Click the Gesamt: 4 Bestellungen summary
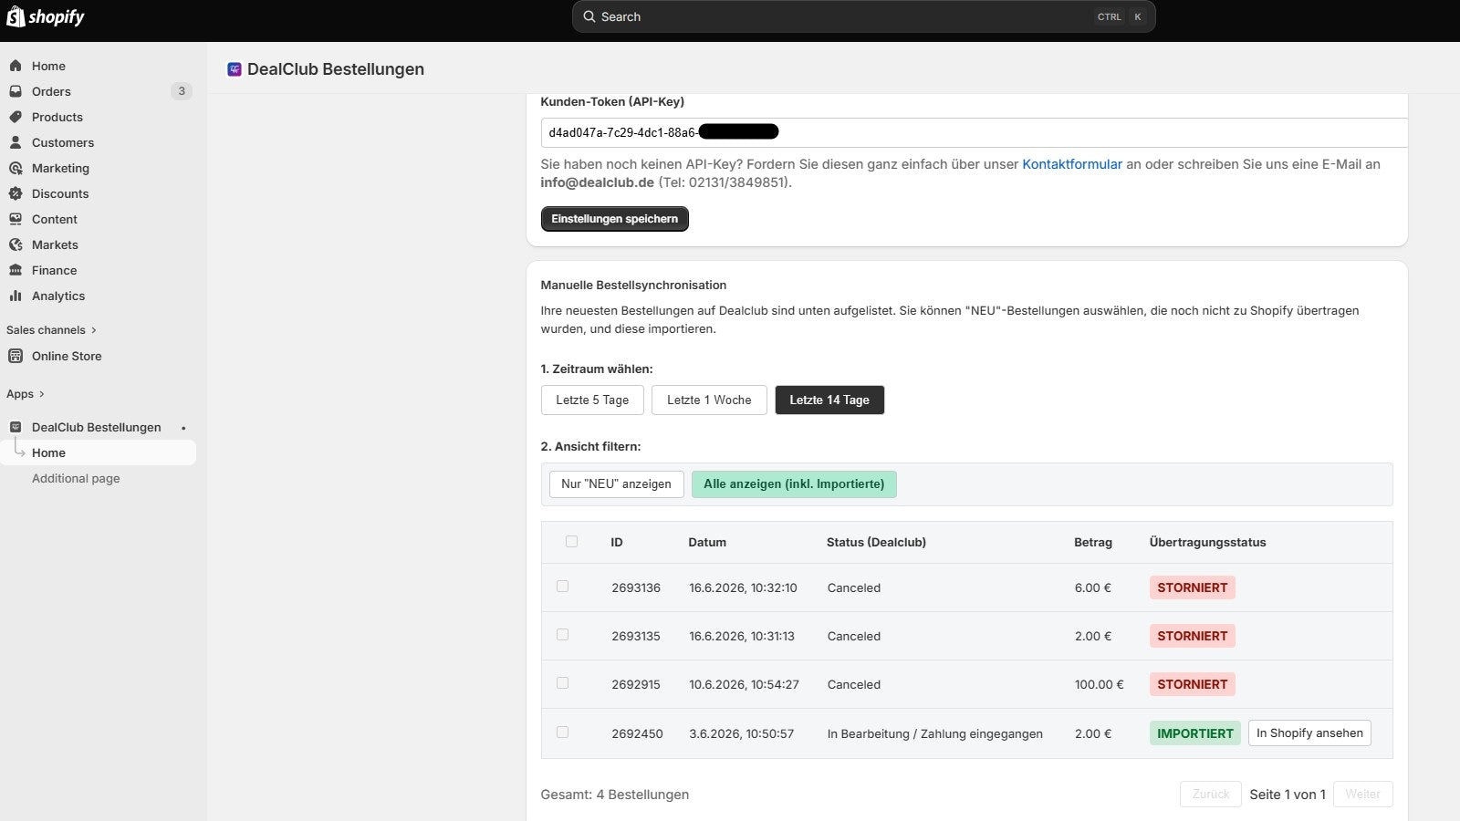 614,795
